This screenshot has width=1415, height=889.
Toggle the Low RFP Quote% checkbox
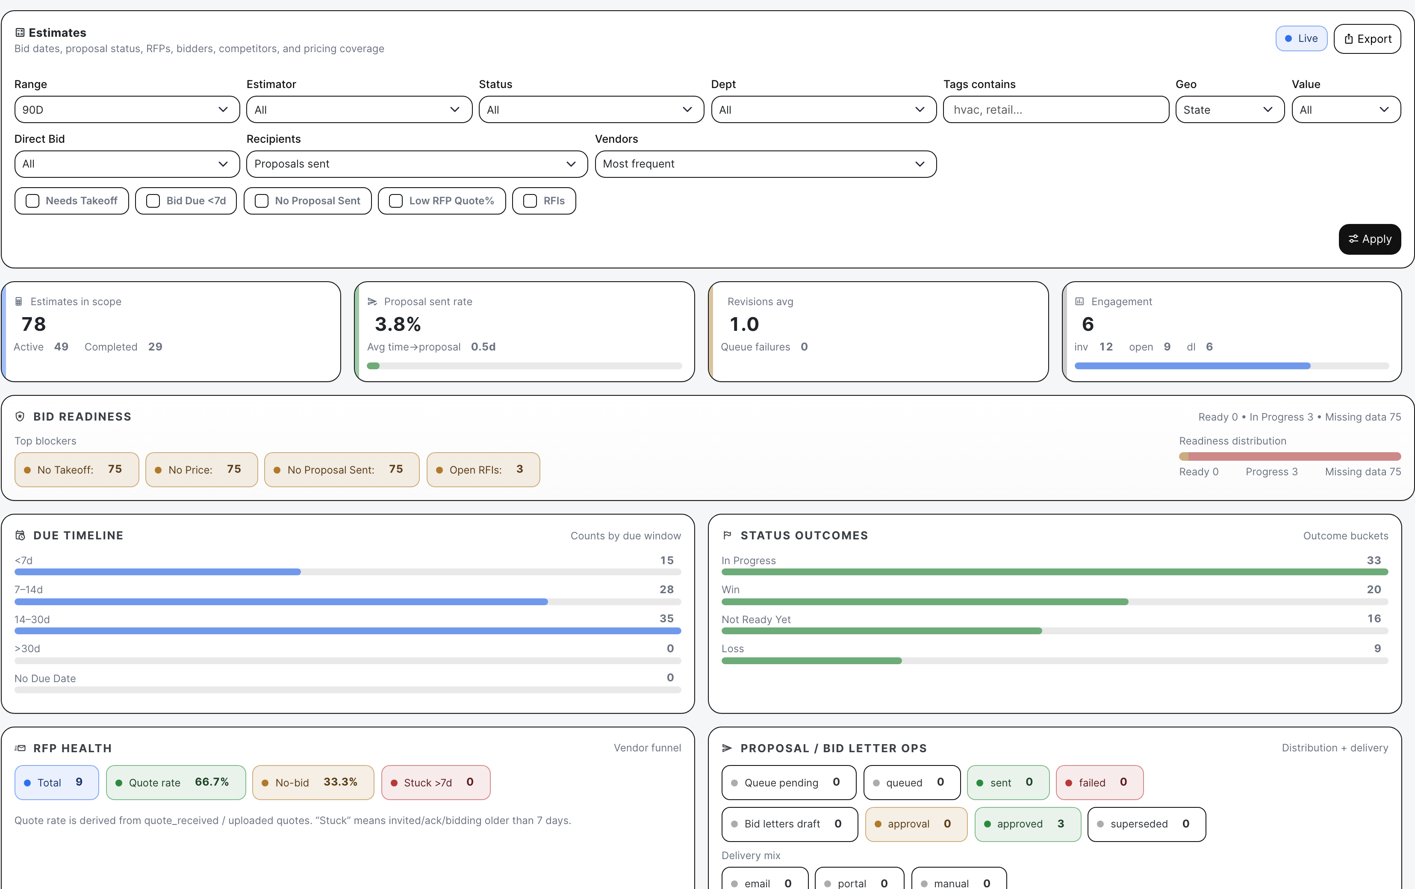click(396, 201)
